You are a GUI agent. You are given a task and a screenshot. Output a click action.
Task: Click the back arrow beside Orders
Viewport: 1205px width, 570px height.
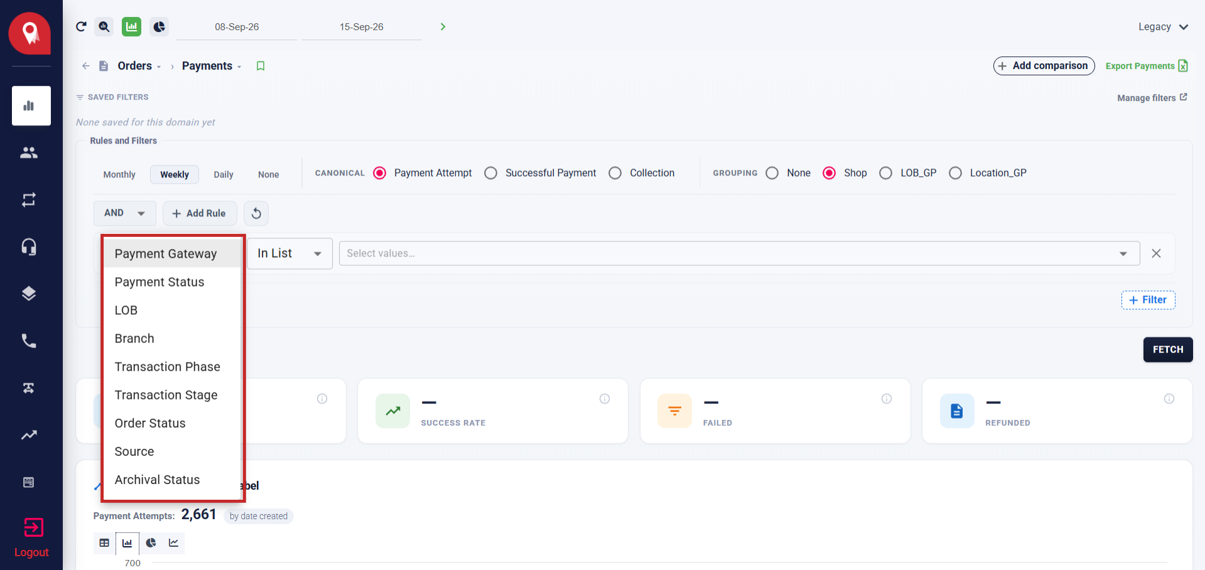[x=86, y=66]
